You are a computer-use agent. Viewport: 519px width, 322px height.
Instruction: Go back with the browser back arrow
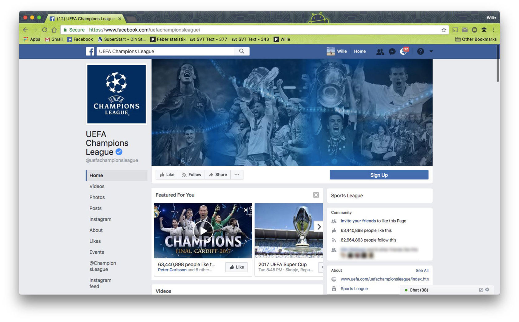(26, 30)
